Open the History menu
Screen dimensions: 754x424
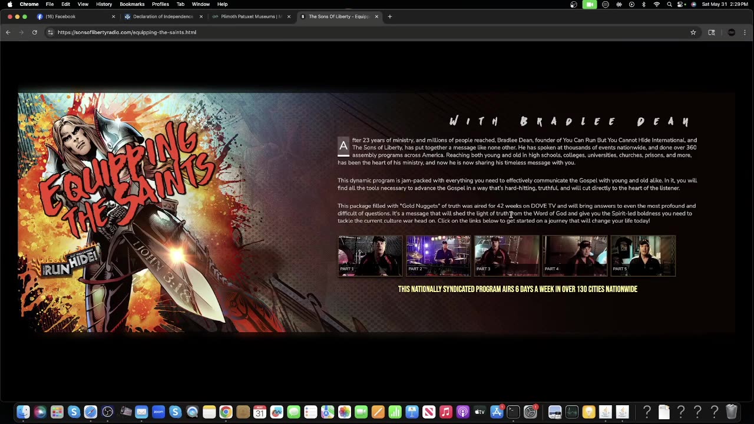(104, 4)
